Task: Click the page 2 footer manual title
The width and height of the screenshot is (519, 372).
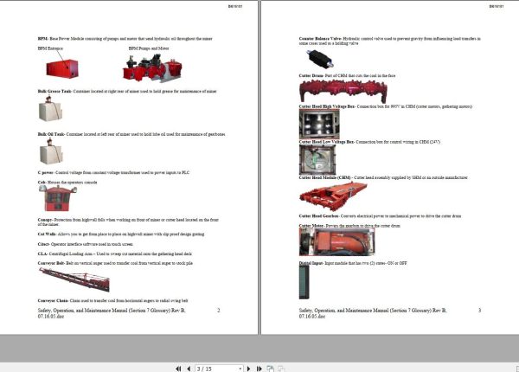Action: tap(112, 313)
